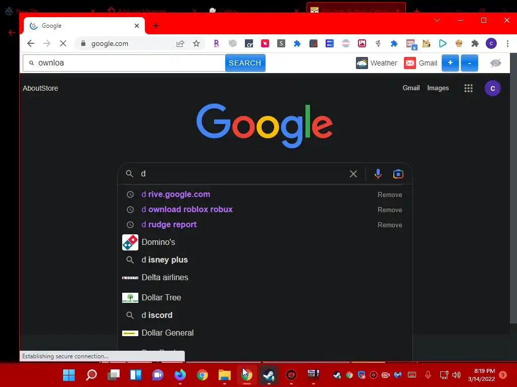Open the Gmail shortcut with envelope icon
The image size is (517, 387).
[421, 63]
